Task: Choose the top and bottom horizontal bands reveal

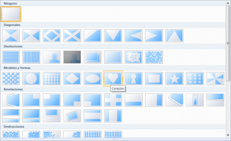Action: [x=93, y=116]
